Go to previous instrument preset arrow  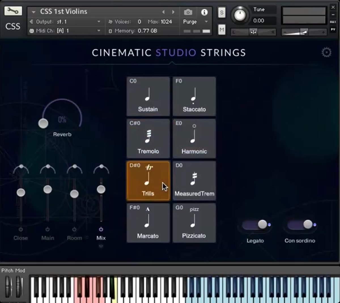click(163, 12)
